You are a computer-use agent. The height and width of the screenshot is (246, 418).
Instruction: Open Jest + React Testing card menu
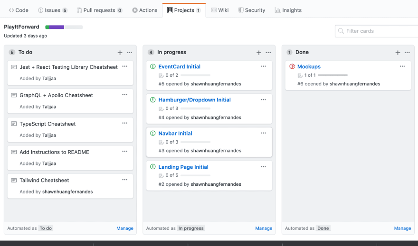coord(125,66)
